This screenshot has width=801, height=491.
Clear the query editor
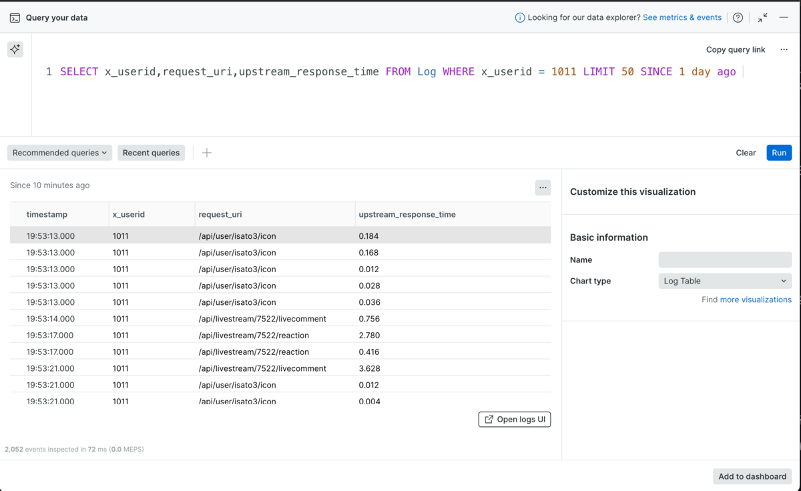(x=746, y=153)
